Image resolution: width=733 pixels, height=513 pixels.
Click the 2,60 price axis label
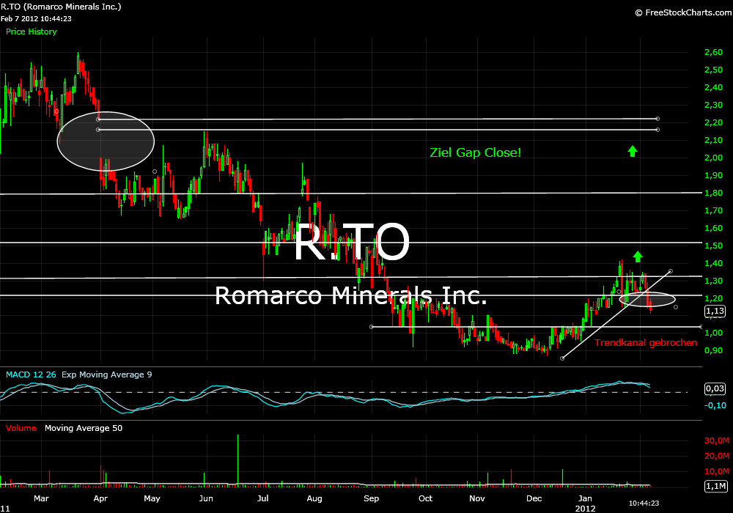point(713,52)
